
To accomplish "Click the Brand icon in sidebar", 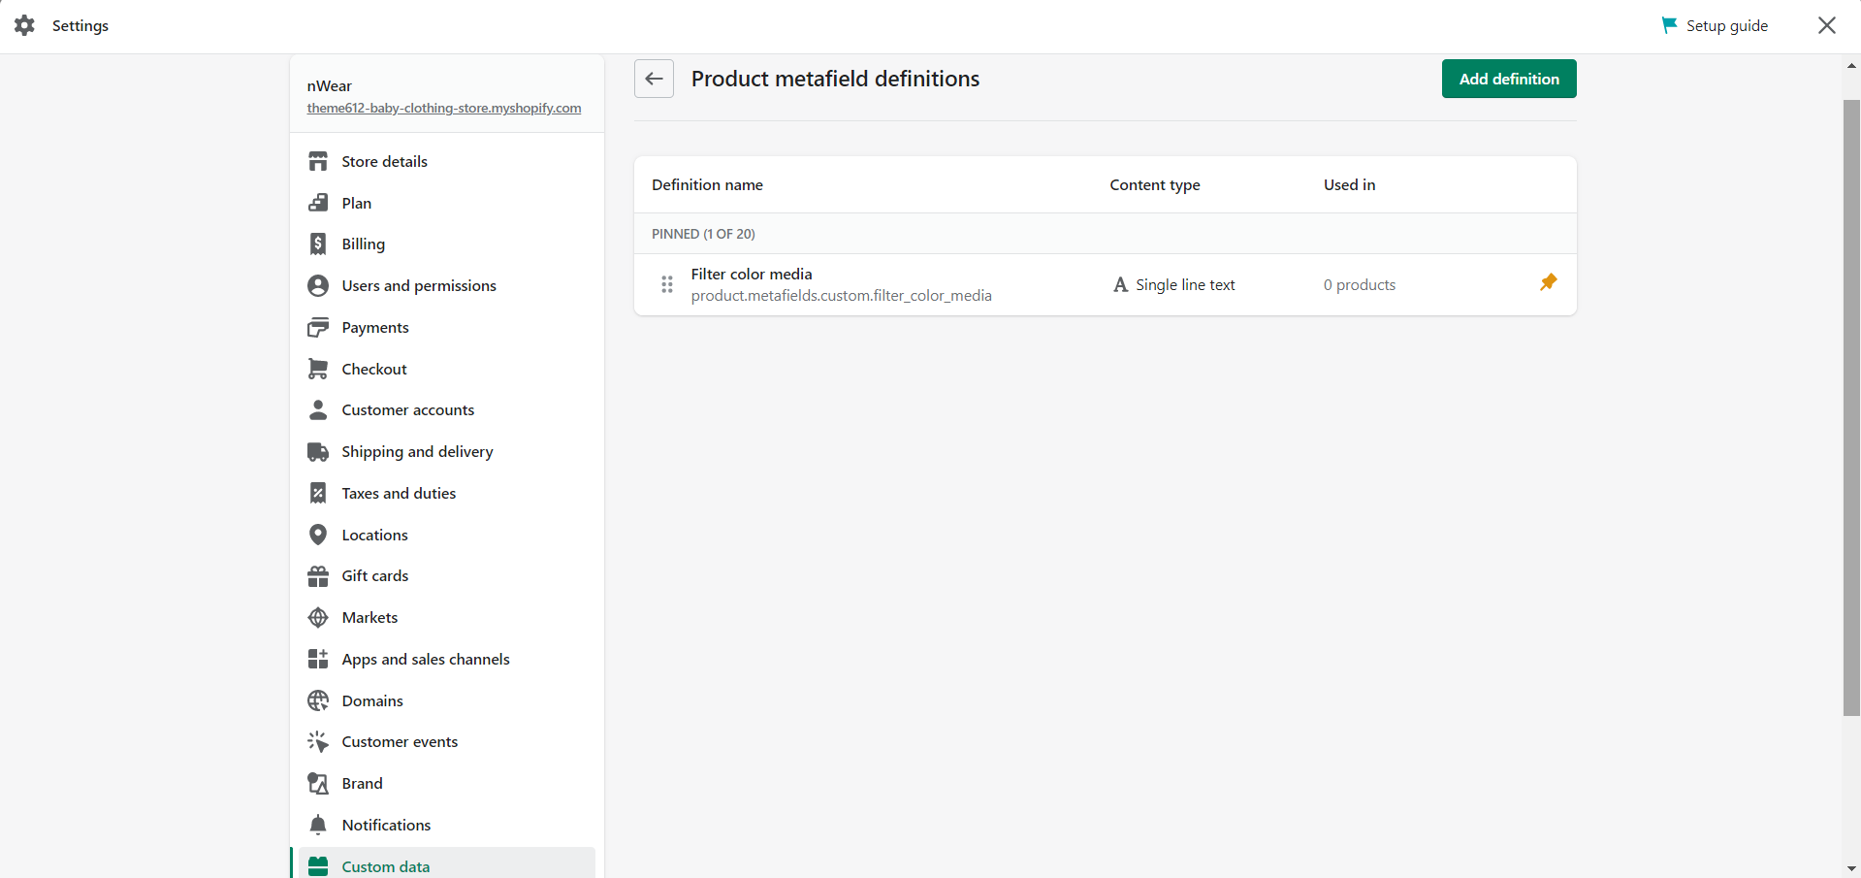I will (318, 783).
